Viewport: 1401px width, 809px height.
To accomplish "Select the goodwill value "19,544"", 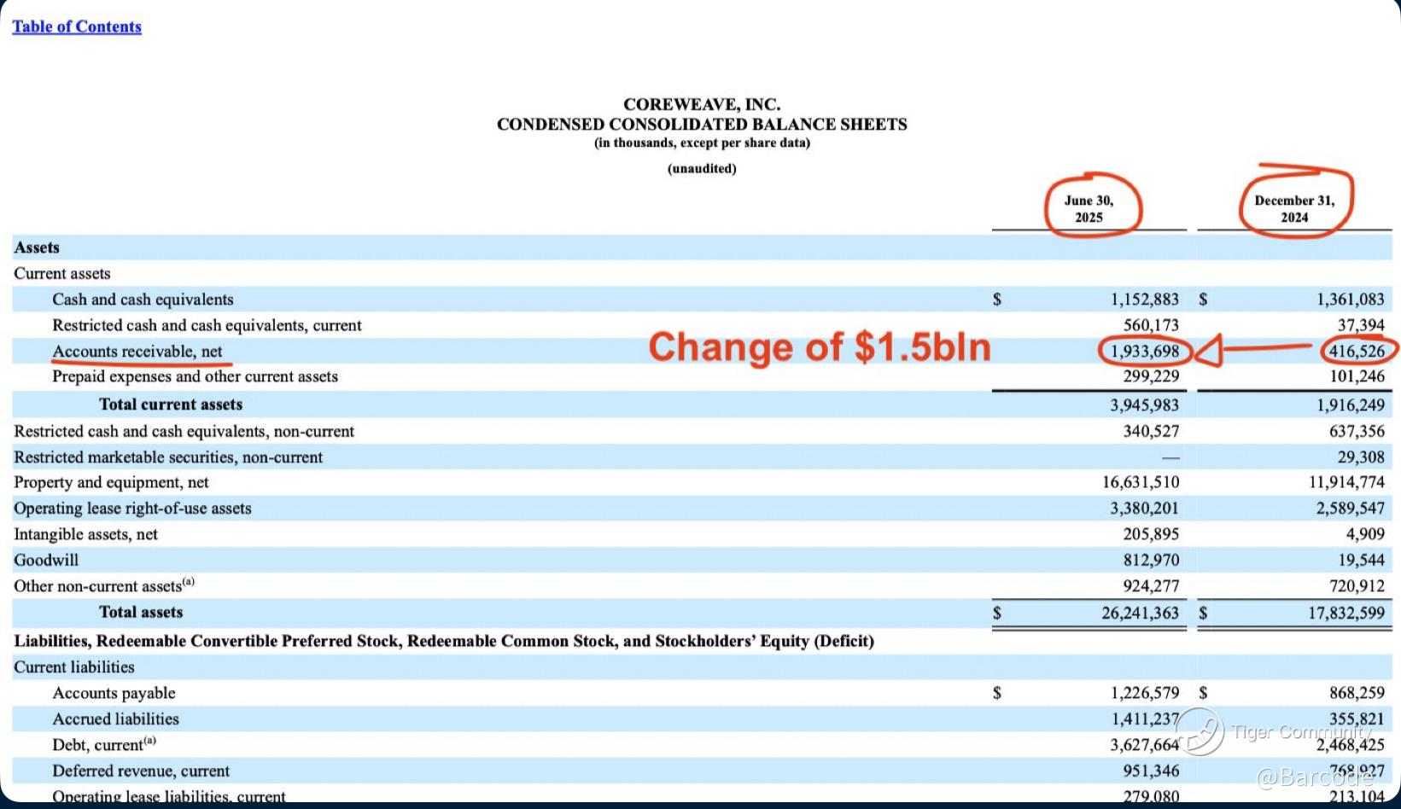I will [1361, 561].
